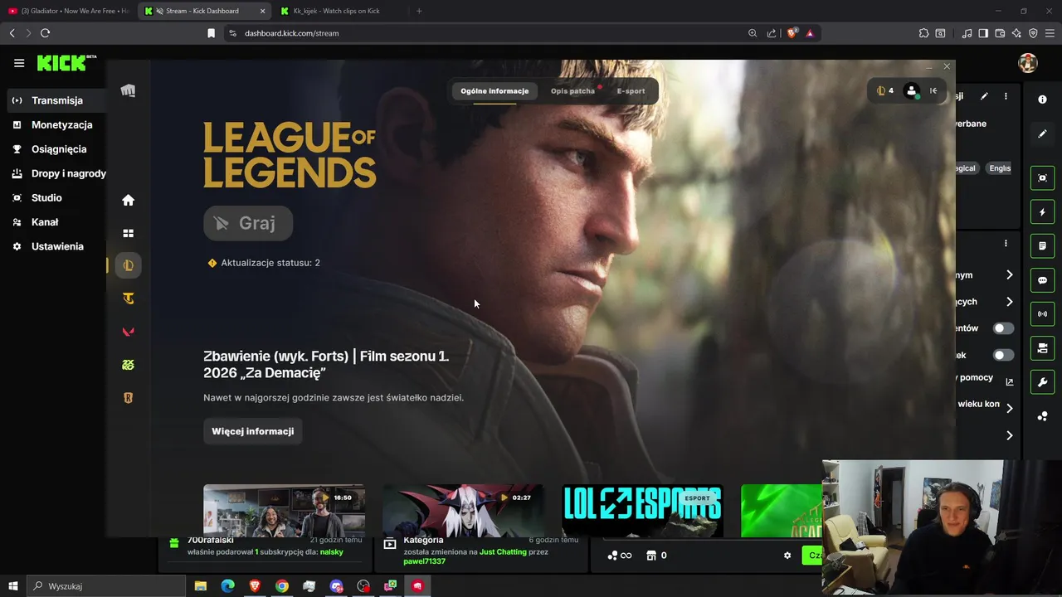Click the English language tag
Screen dimensions: 1062x597
click(1000, 168)
